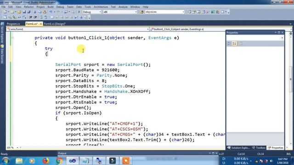Viewport: 294px width, 165px height.
Task: Launch Firefox from the taskbar
Action: pos(45,161)
